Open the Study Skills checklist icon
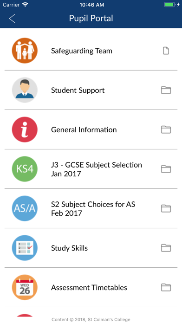This screenshot has width=182, height=323. 25,248
